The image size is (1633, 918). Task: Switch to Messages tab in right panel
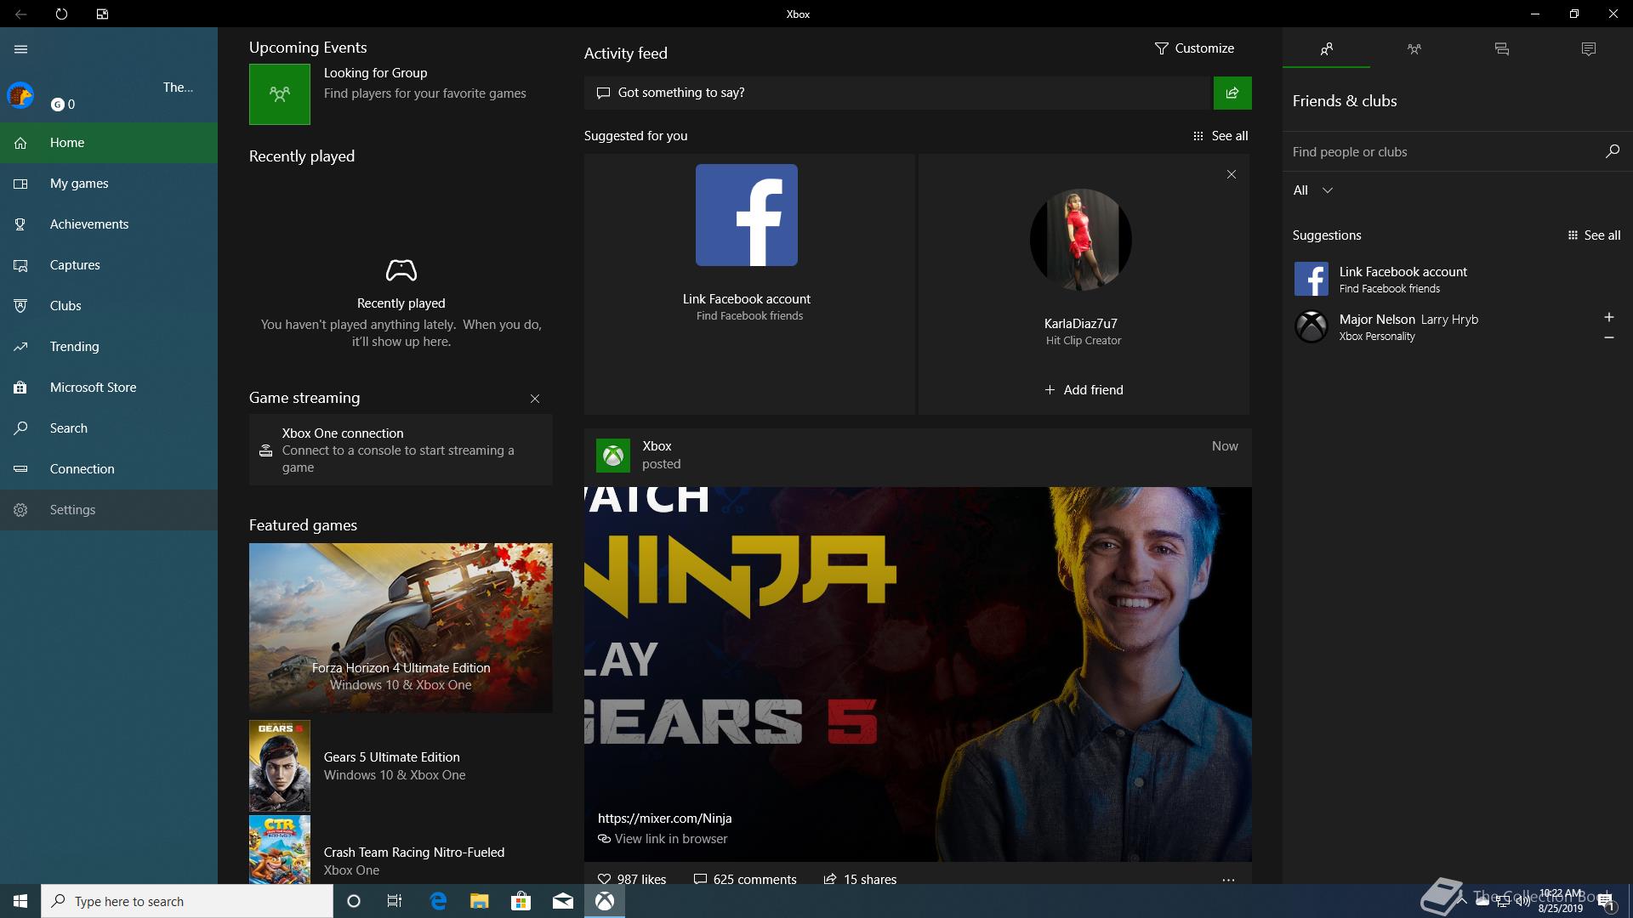click(1502, 48)
